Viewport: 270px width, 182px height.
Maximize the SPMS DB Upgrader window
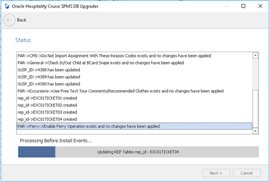pyautogui.click(x=243, y=6)
